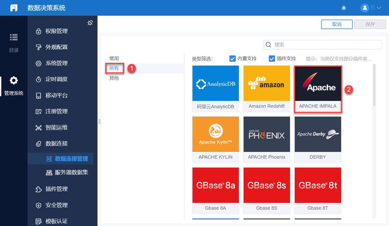
Task: Click the FineReport logo icon
Action: tap(14, 8)
